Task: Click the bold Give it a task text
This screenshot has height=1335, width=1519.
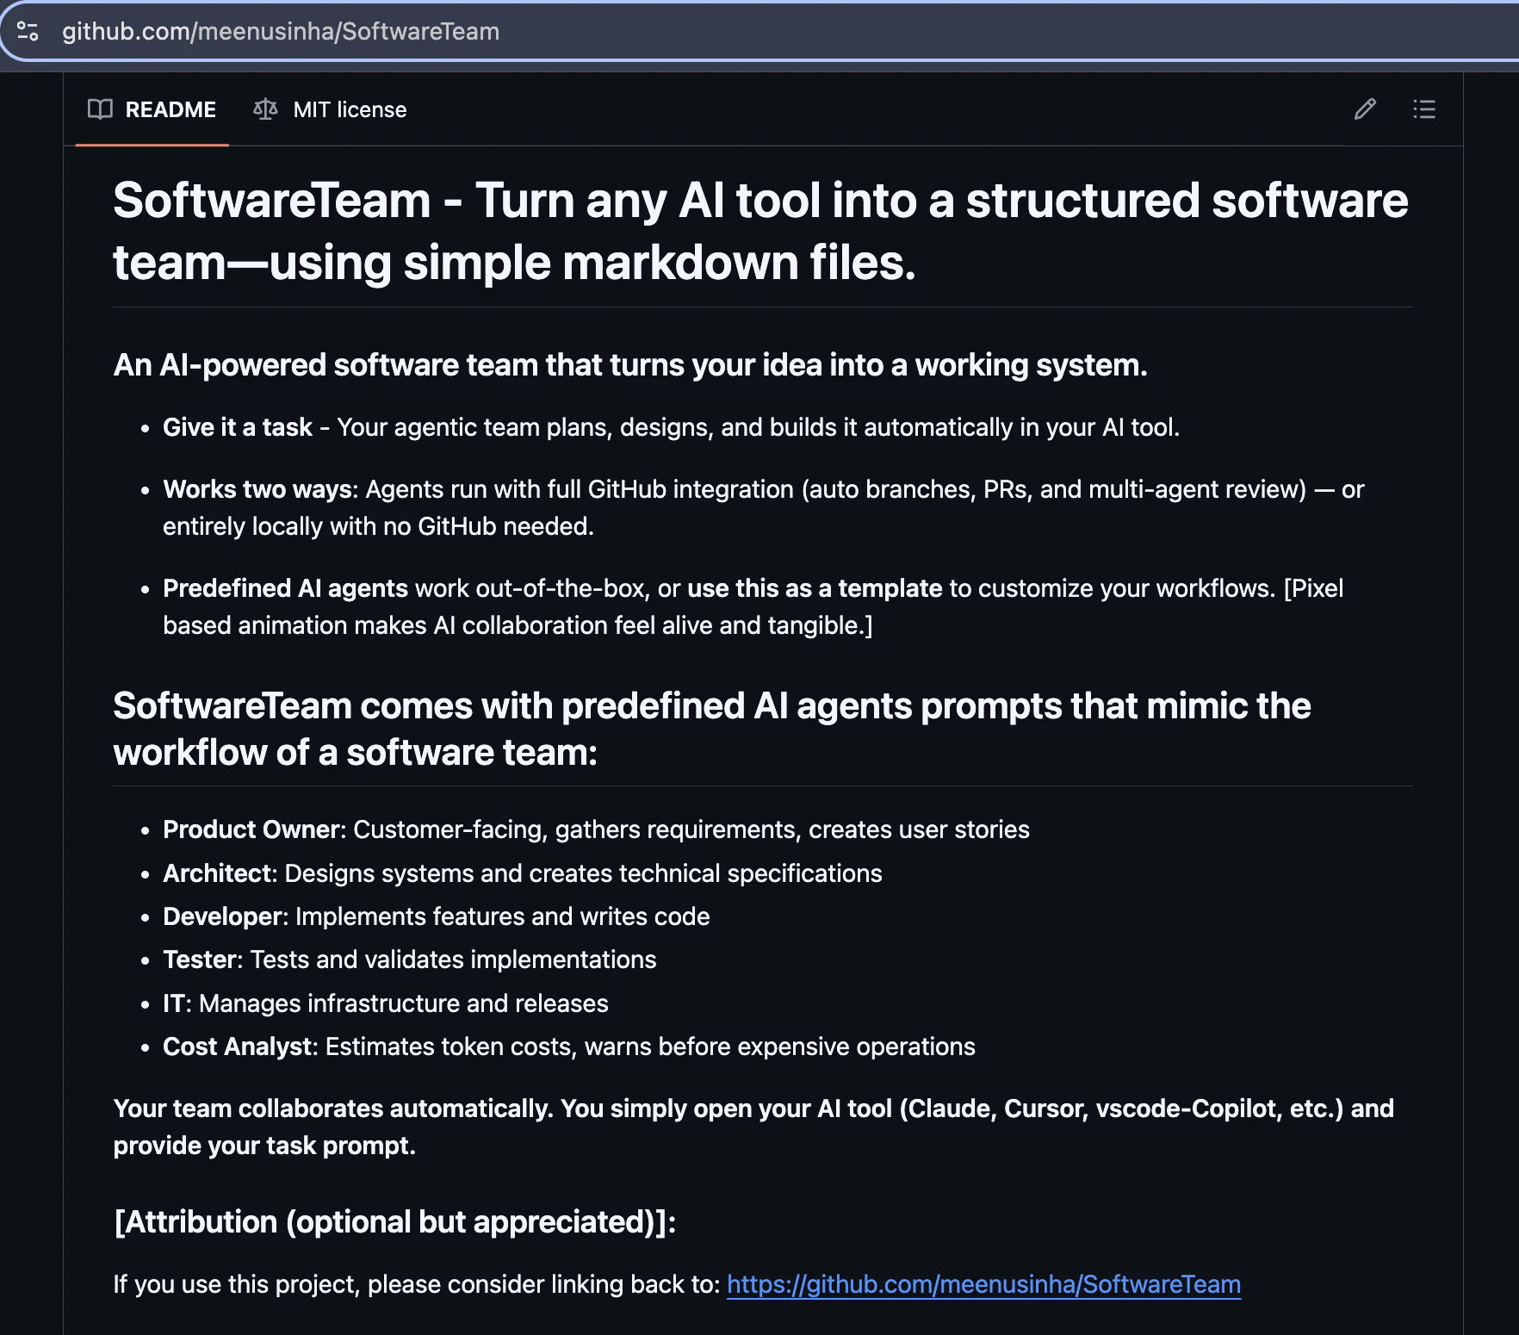Action: pos(237,426)
